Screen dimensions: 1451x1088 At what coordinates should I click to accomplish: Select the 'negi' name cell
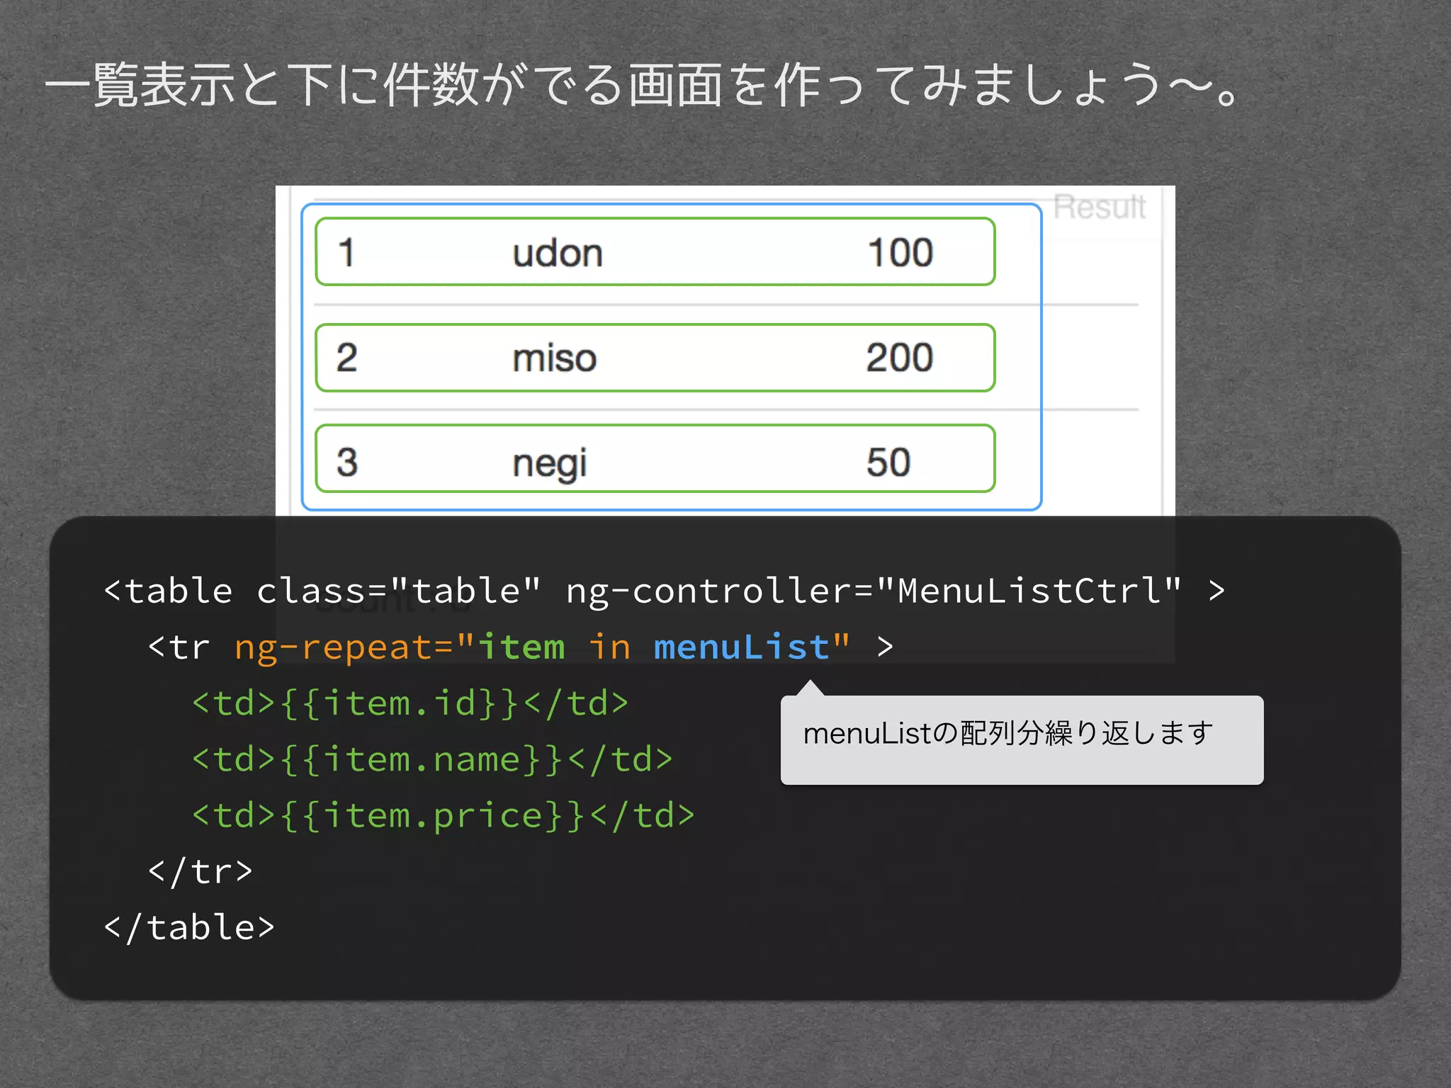[550, 464]
